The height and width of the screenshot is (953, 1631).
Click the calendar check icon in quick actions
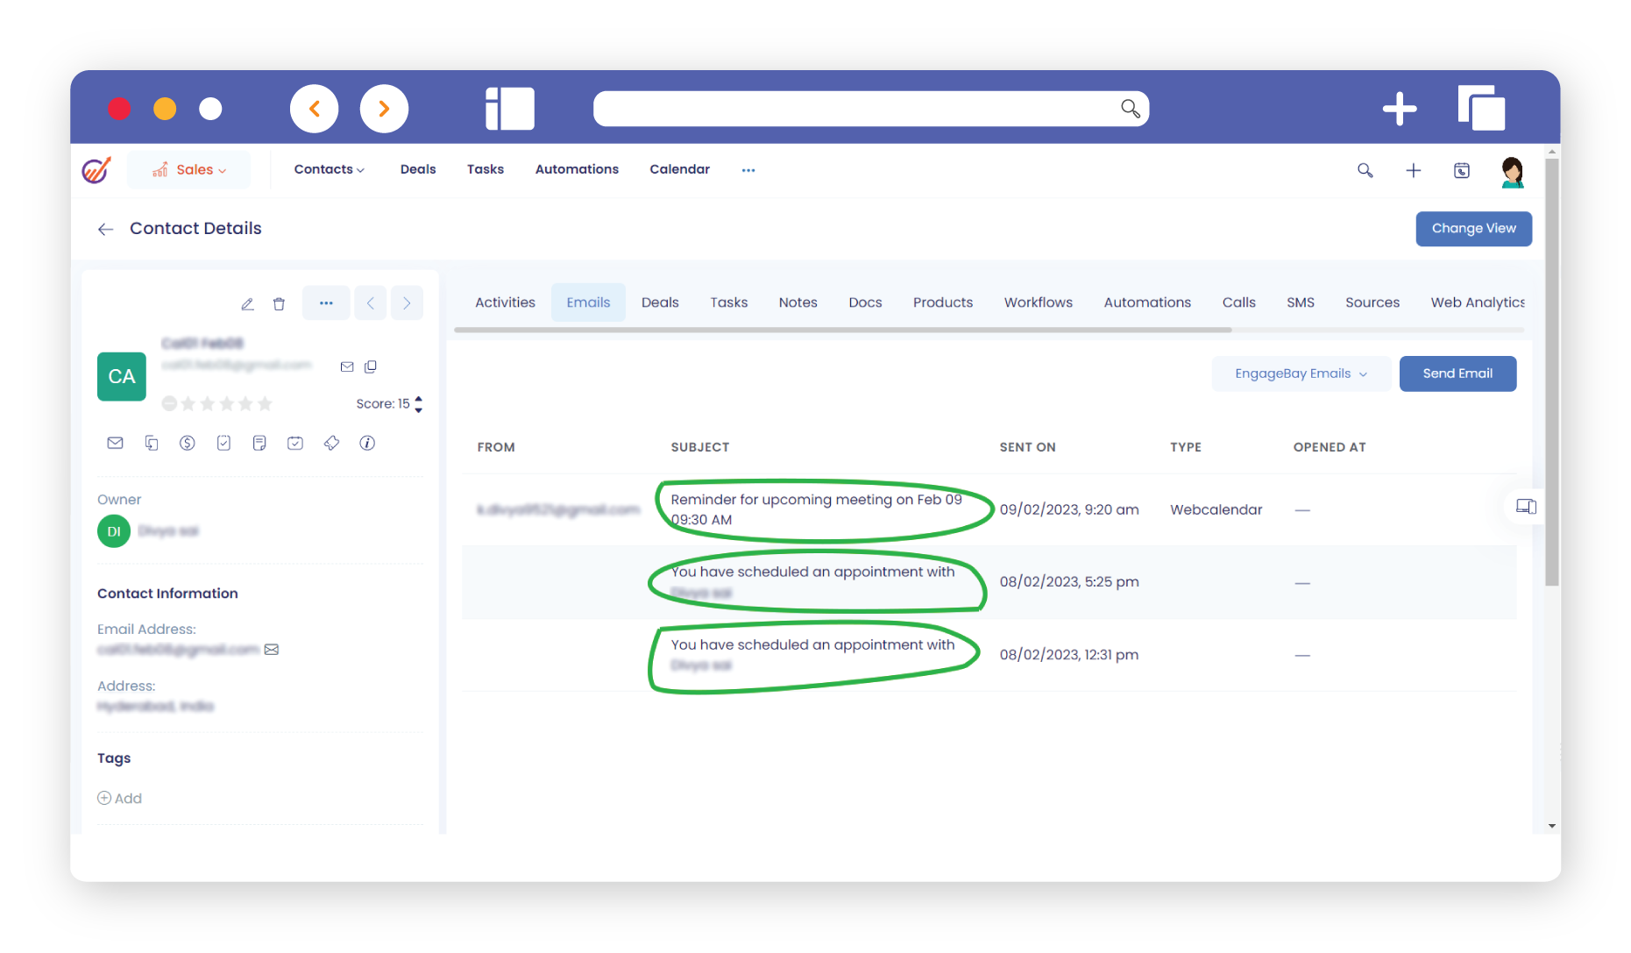(295, 443)
